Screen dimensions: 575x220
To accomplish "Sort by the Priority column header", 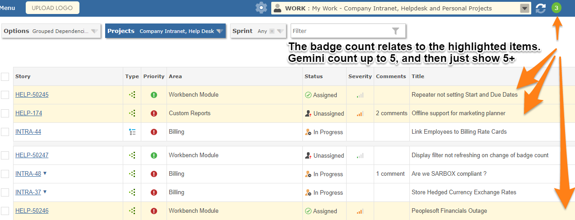I will click(154, 76).
